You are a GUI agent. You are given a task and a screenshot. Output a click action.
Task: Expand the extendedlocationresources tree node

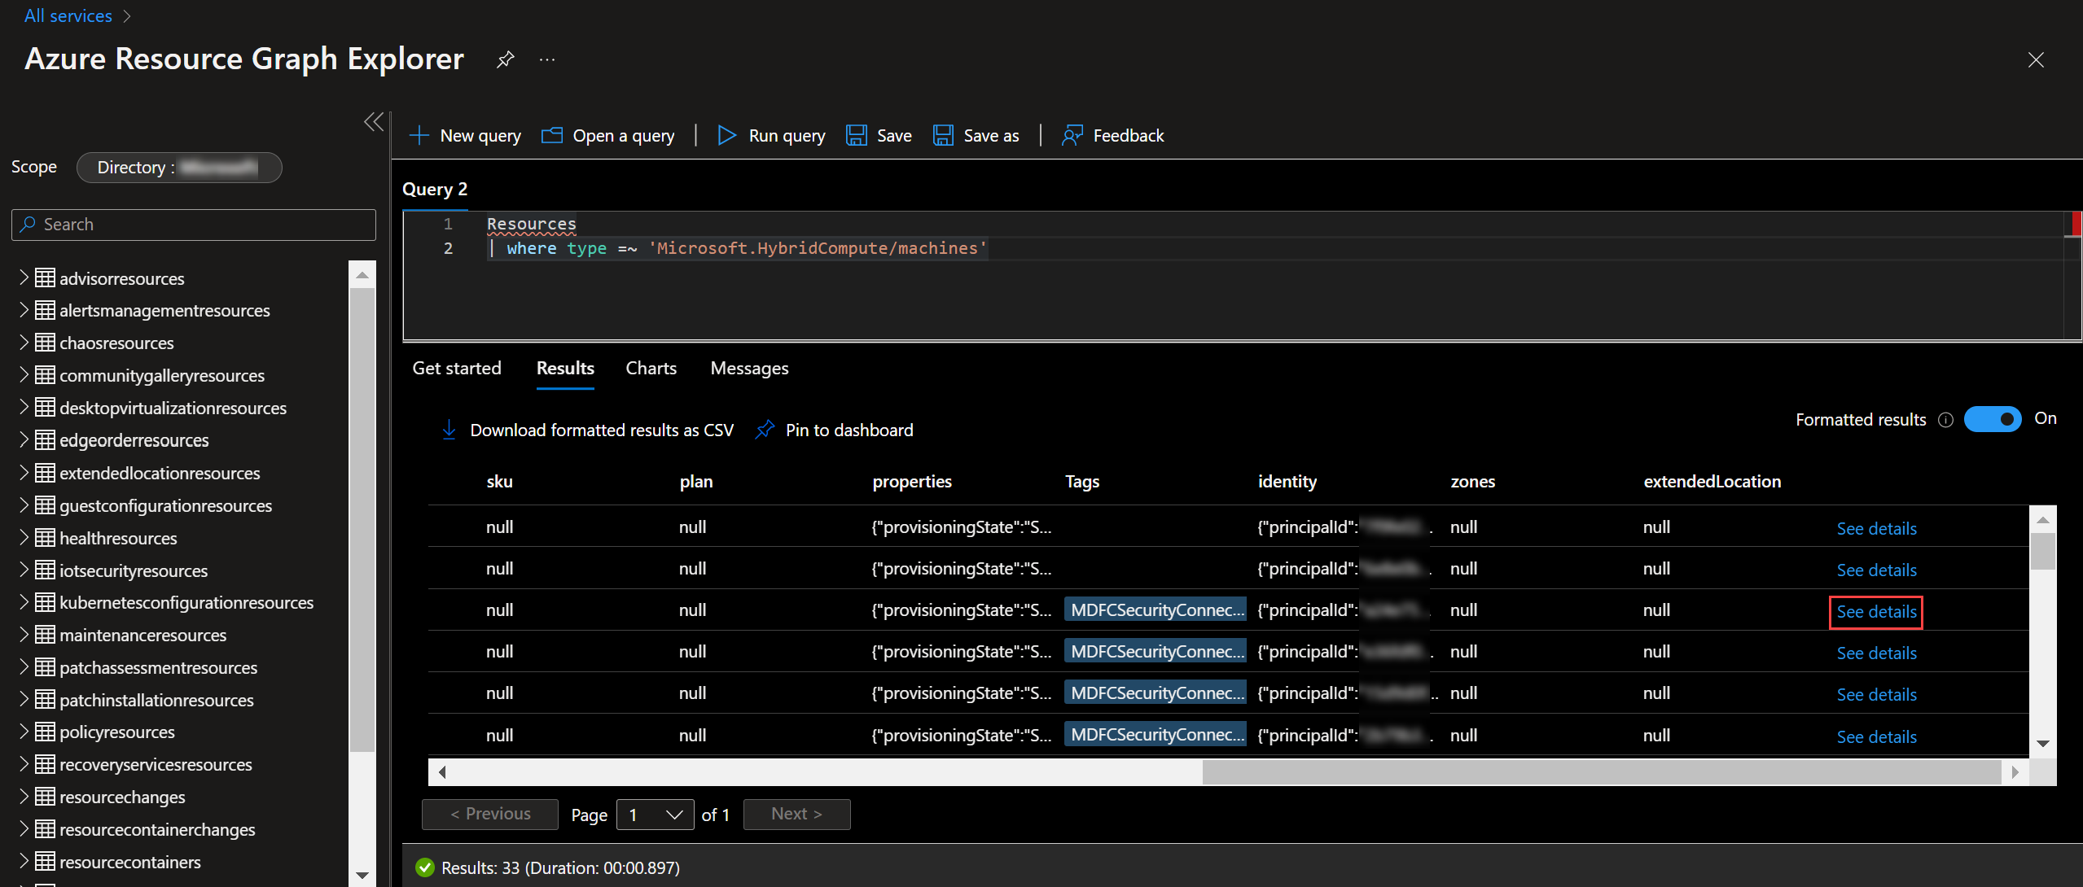[24, 472]
